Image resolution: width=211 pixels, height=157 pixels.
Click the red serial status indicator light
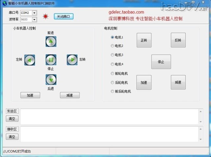(46, 16)
